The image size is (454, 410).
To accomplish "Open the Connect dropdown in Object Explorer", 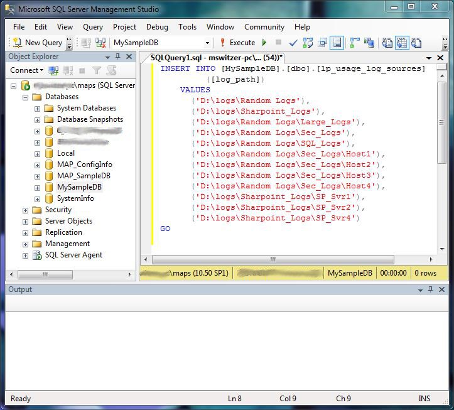I will tap(26, 70).
